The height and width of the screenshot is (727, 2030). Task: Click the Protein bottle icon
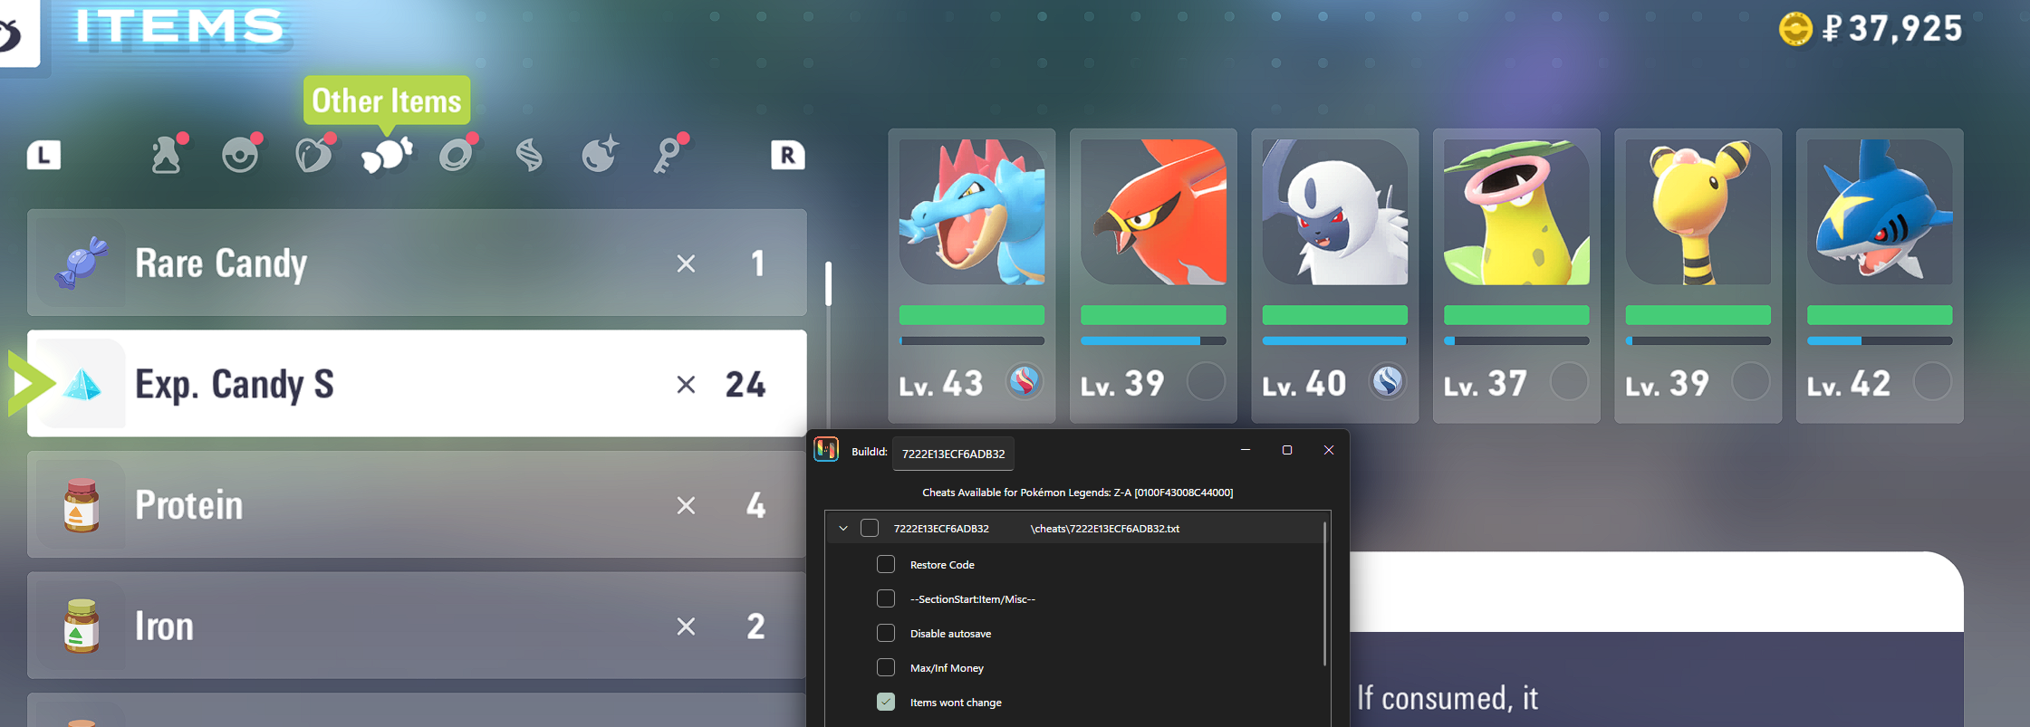tap(82, 504)
